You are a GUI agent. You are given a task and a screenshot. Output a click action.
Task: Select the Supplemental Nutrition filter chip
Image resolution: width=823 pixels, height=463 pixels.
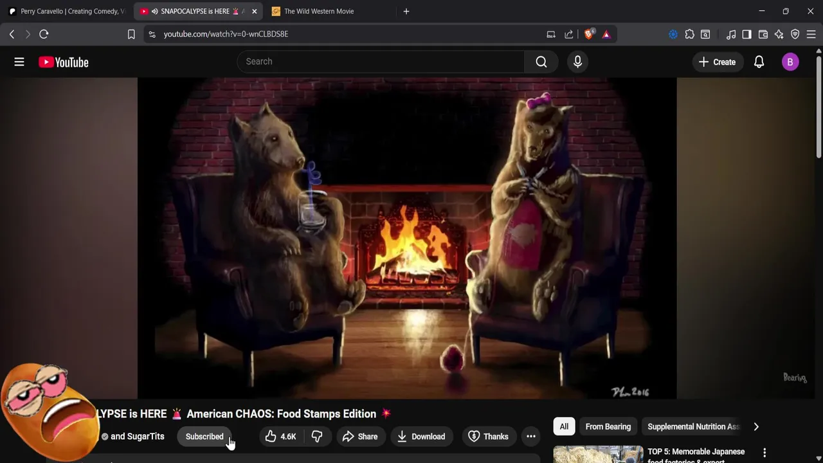click(693, 426)
